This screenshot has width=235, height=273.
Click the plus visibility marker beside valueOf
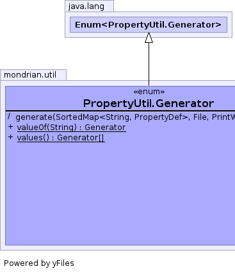tap(10, 127)
